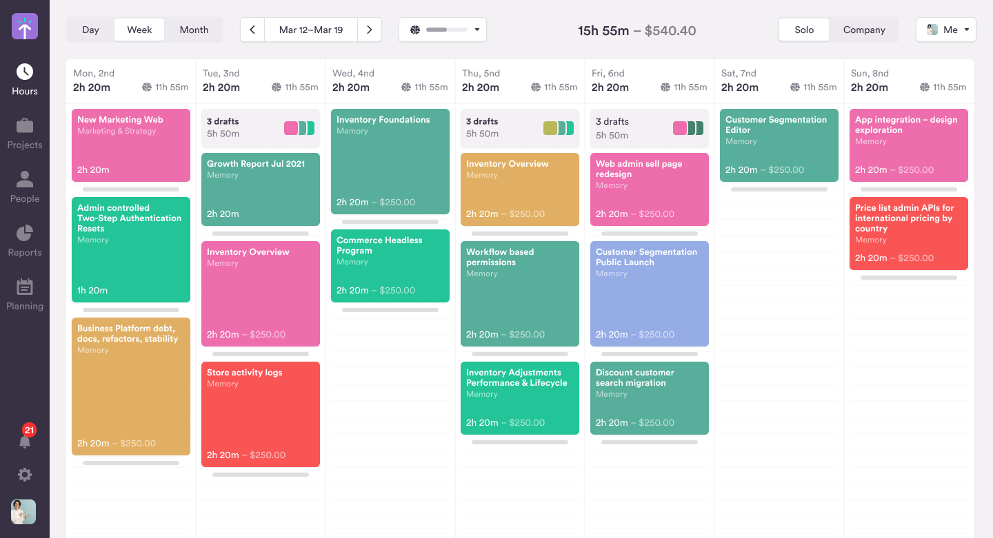Switch to Company view
Screen dimensions: 993x538
(x=864, y=30)
